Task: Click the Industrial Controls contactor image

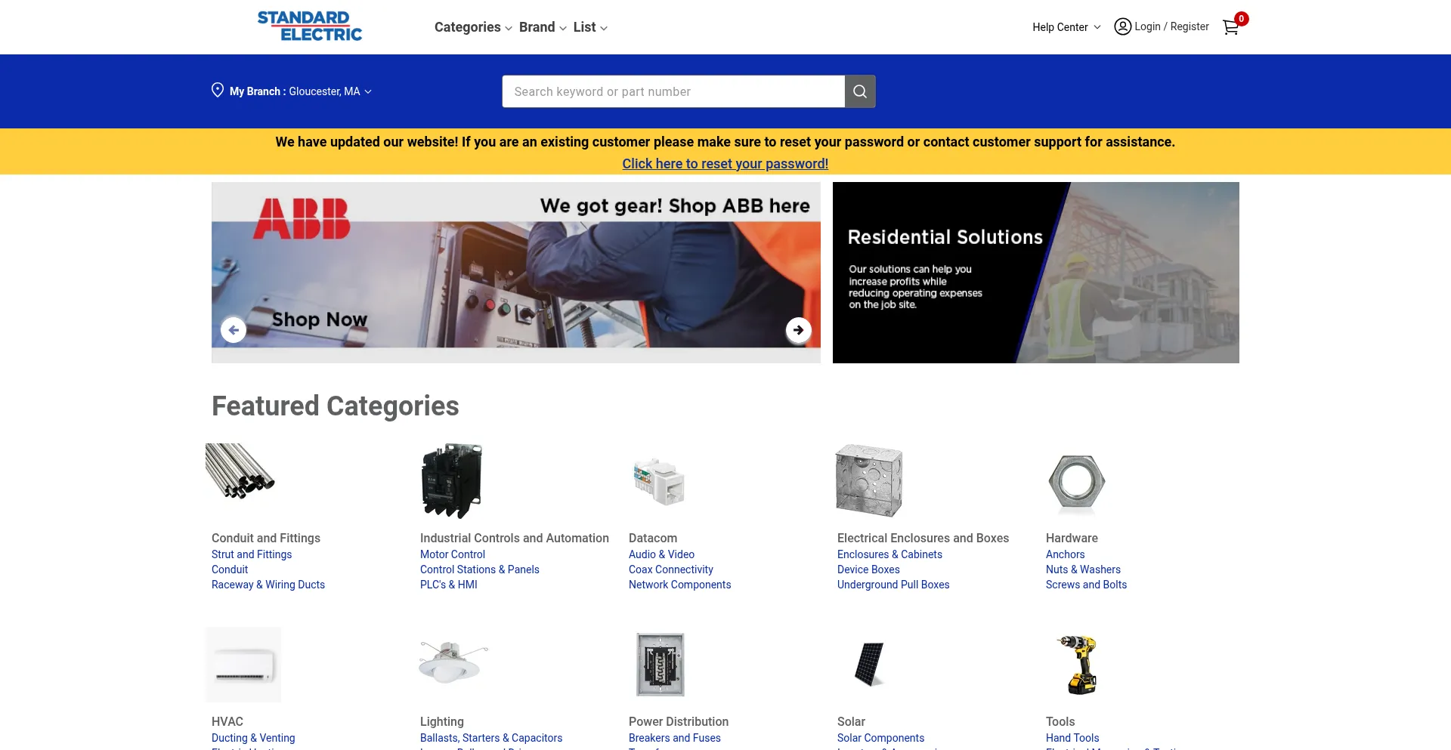Action: (452, 480)
